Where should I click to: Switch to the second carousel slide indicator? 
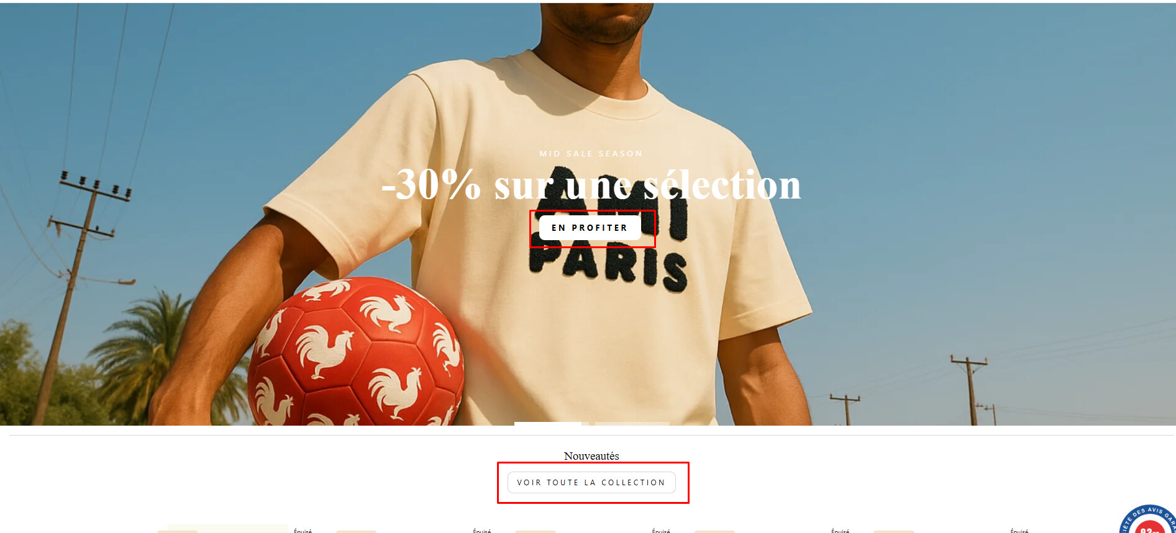(632, 424)
